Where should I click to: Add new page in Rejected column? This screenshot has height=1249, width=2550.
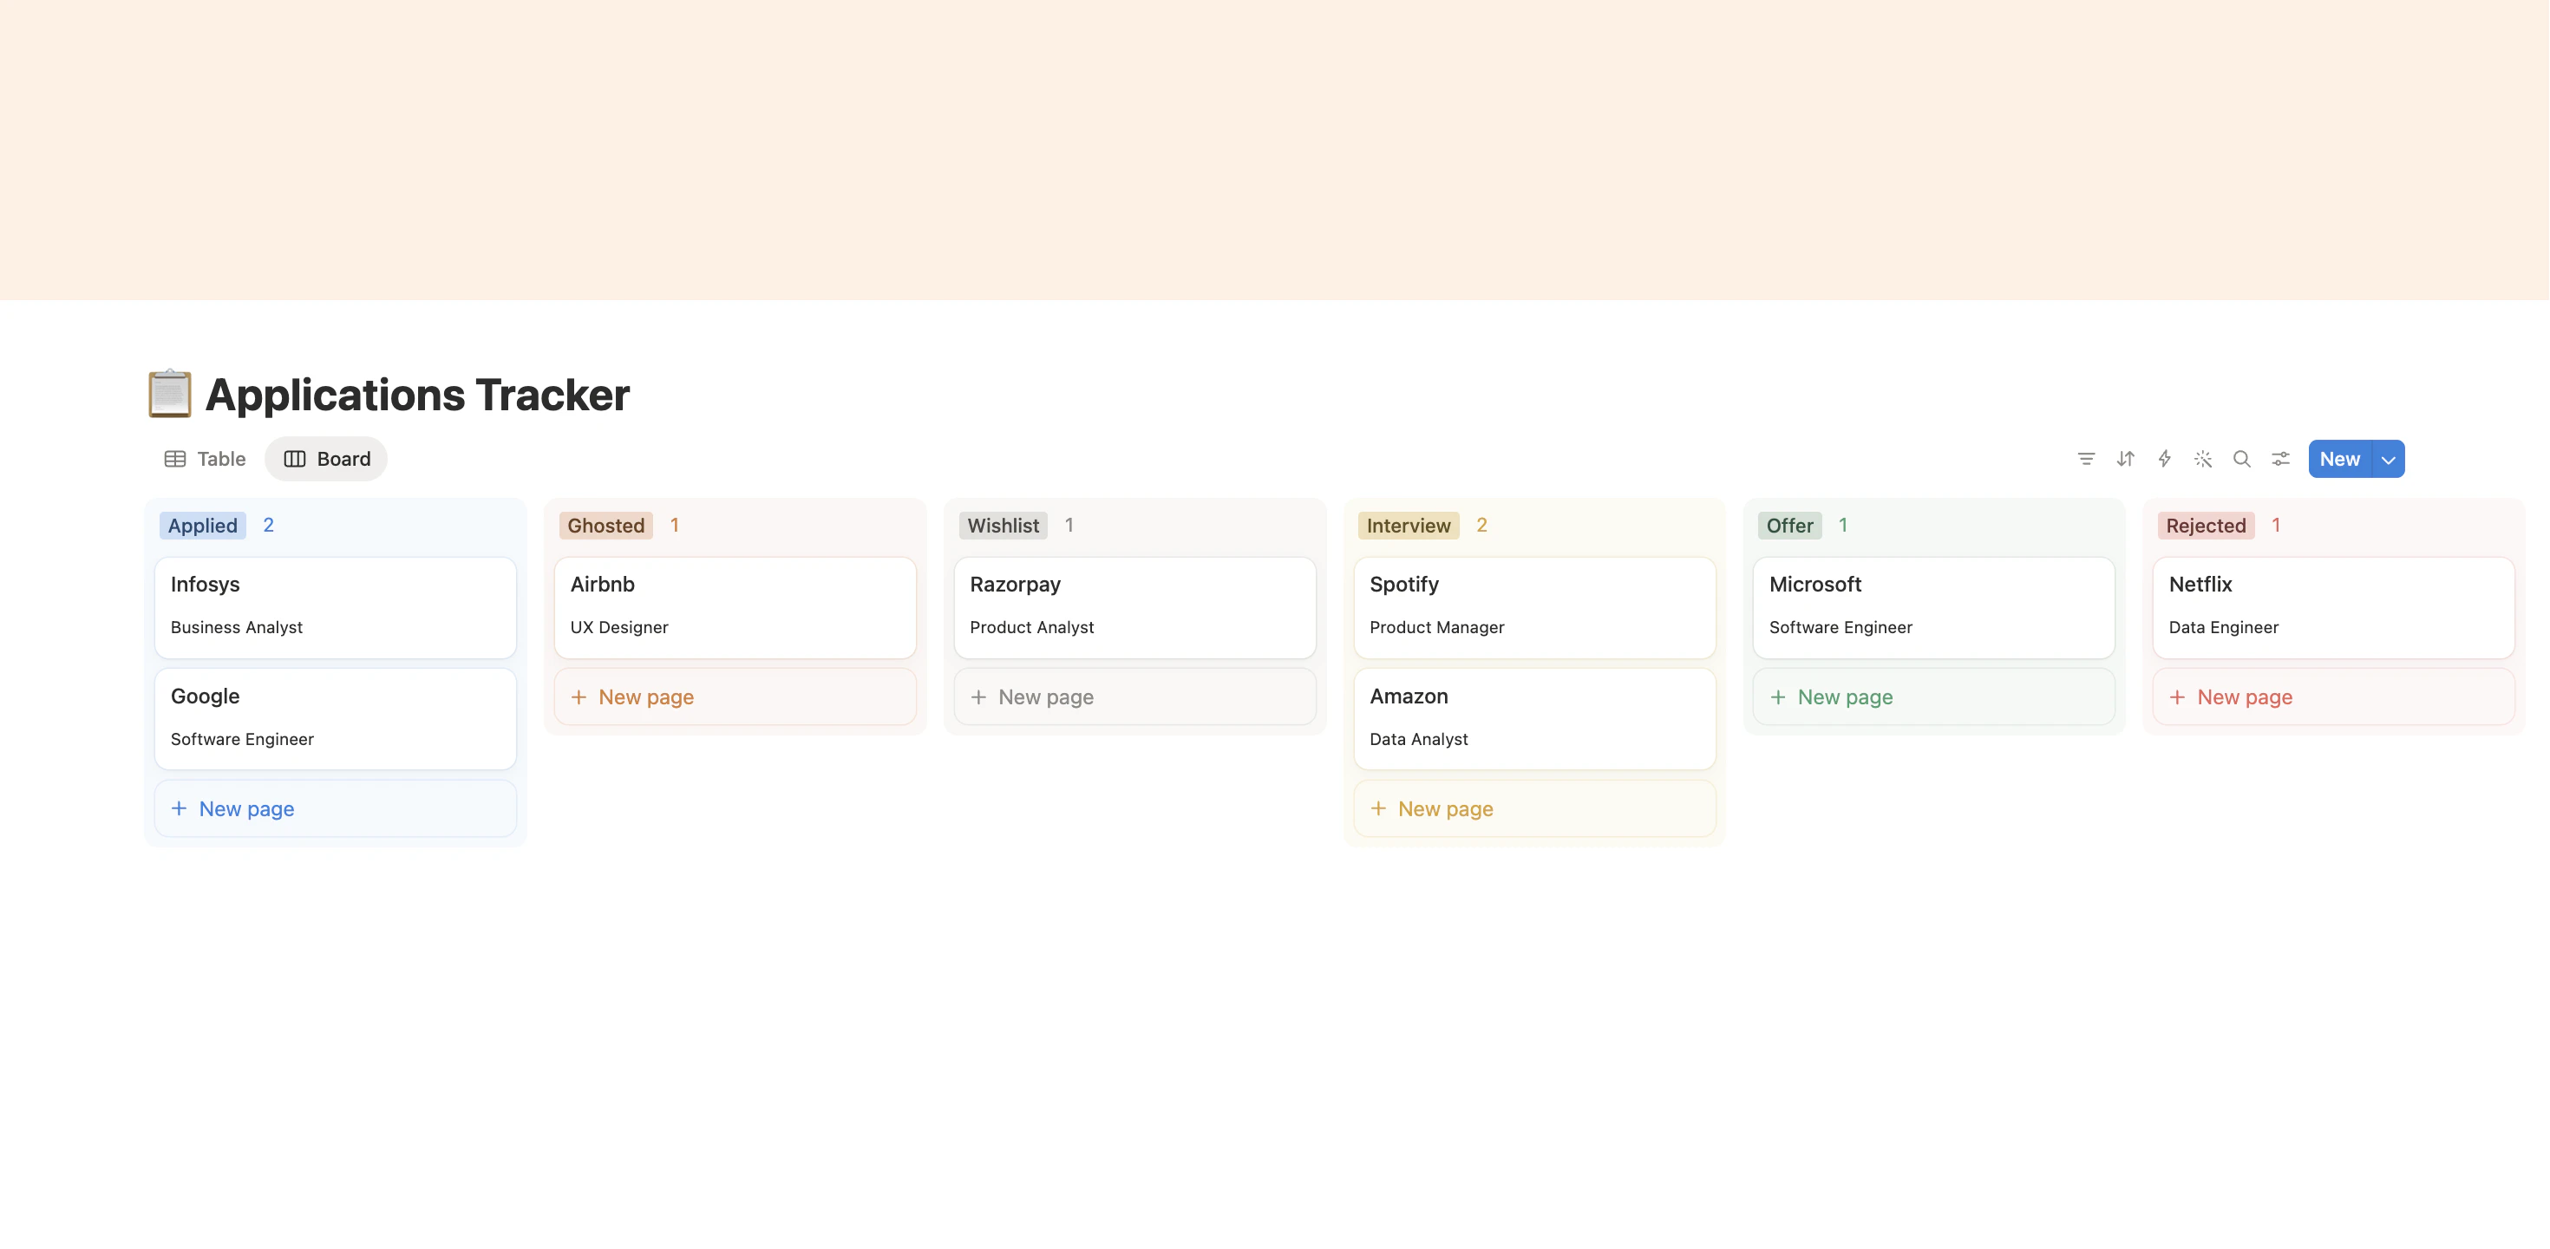(2334, 696)
